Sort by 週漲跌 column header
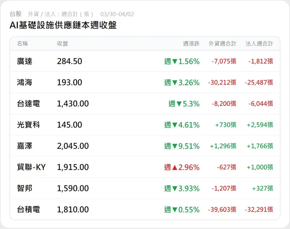290x229 pixels. click(191, 43)
